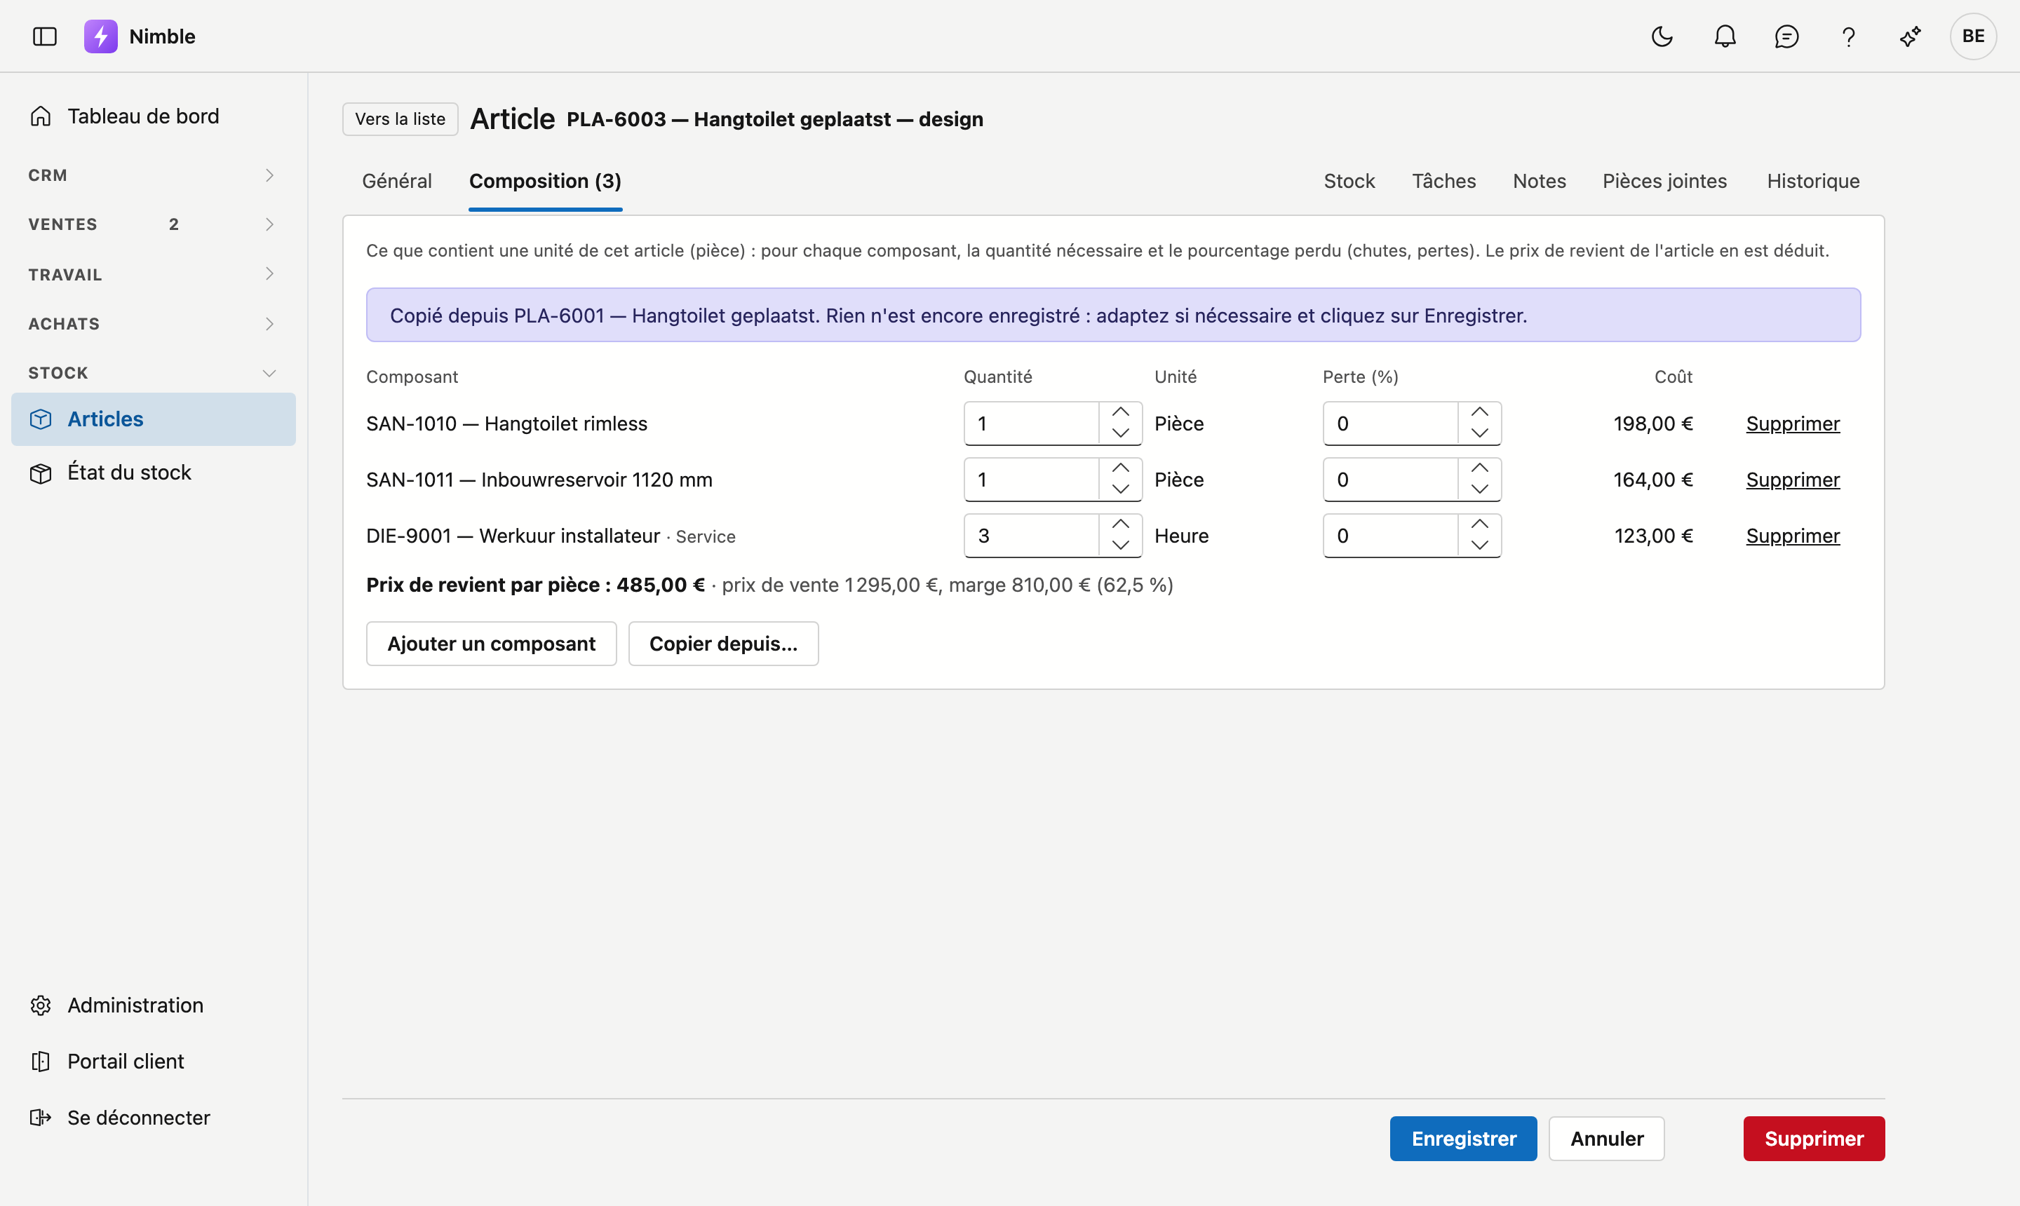Open Administration settings

coord(154,1005)
